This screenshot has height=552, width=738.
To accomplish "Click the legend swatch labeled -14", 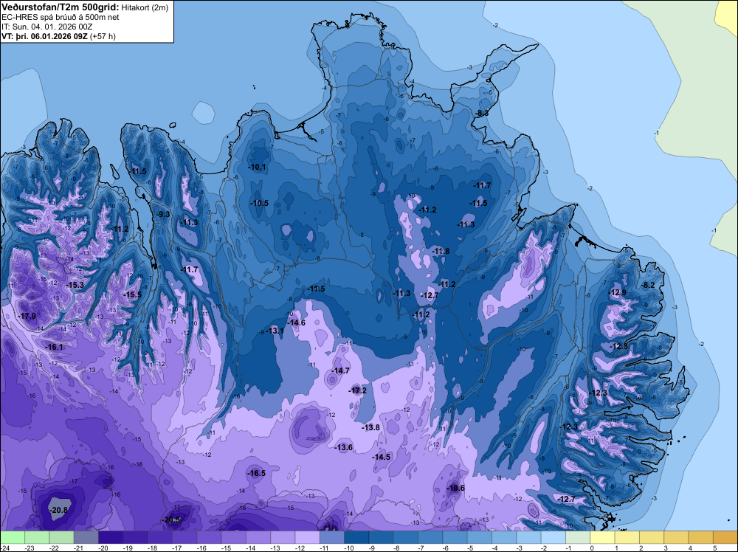I will [x=258, y=537].
